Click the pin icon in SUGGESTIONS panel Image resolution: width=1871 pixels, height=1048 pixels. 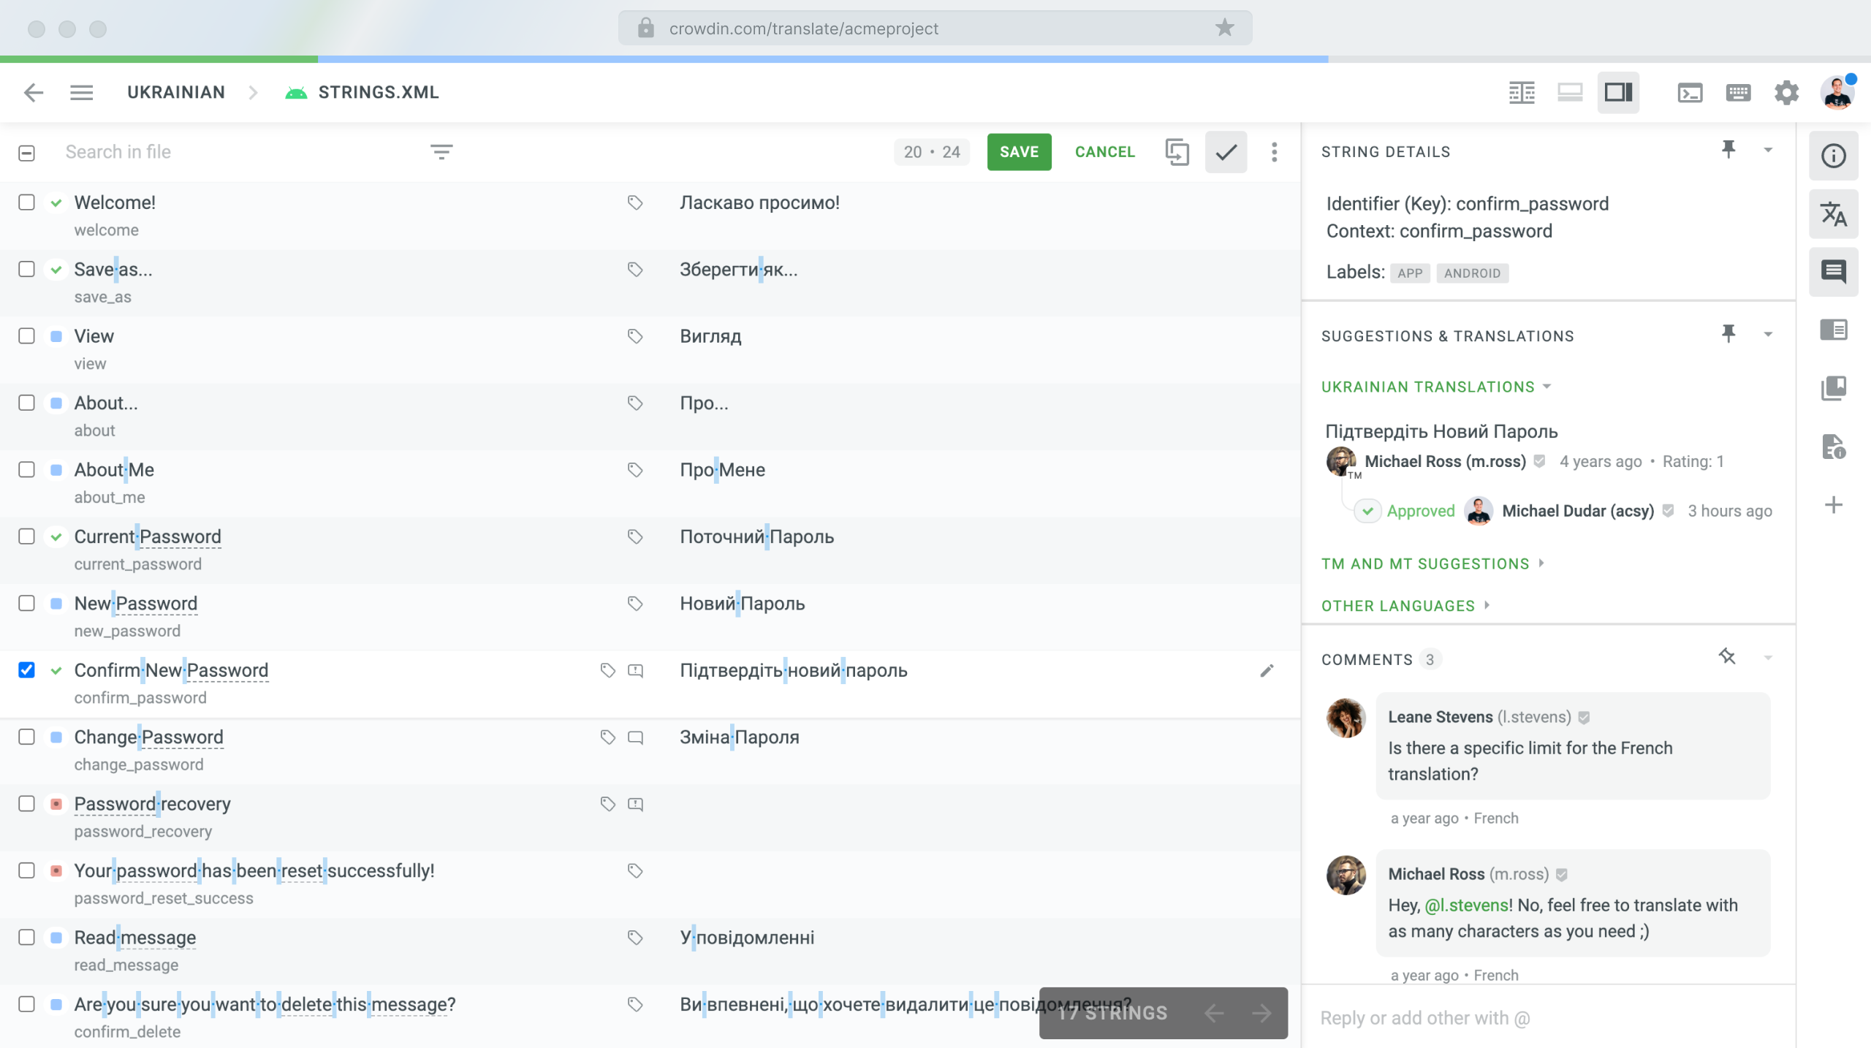(x=1730, y=334)
